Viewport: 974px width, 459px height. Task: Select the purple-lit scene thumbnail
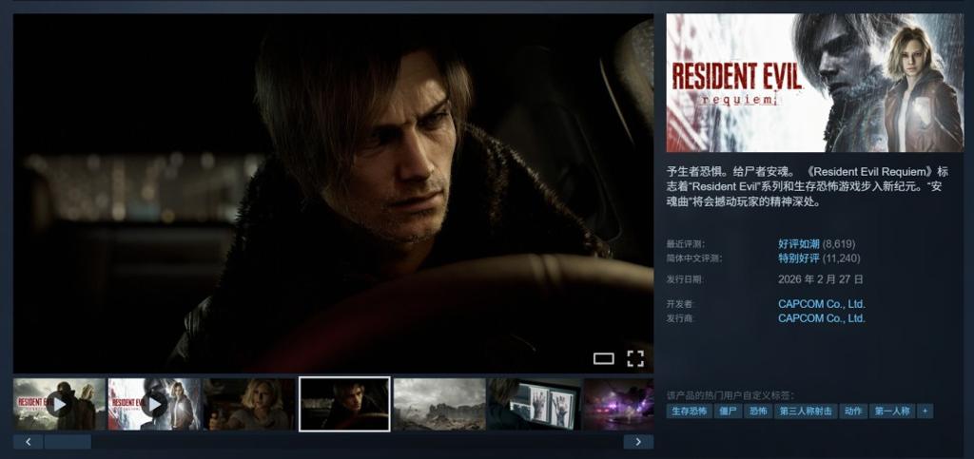617,404
